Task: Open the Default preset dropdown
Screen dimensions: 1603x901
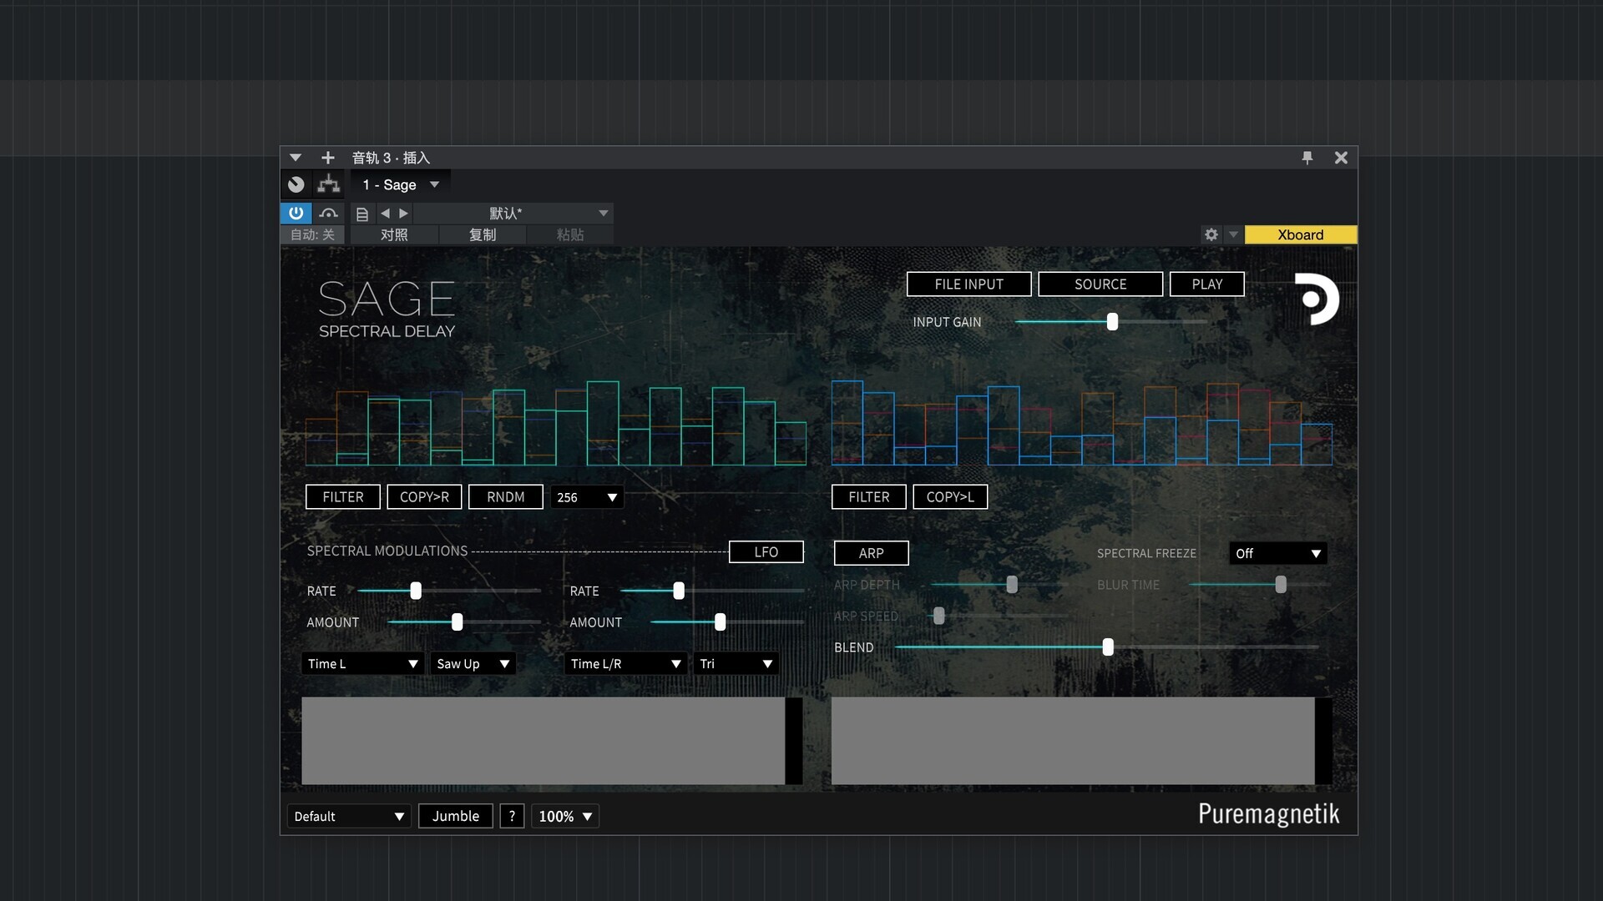Action: click(x=349, y=816)
